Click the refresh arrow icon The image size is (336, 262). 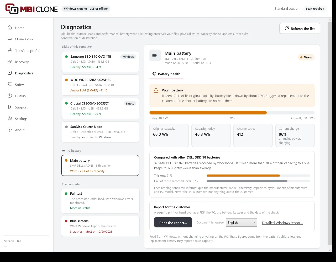287,29
